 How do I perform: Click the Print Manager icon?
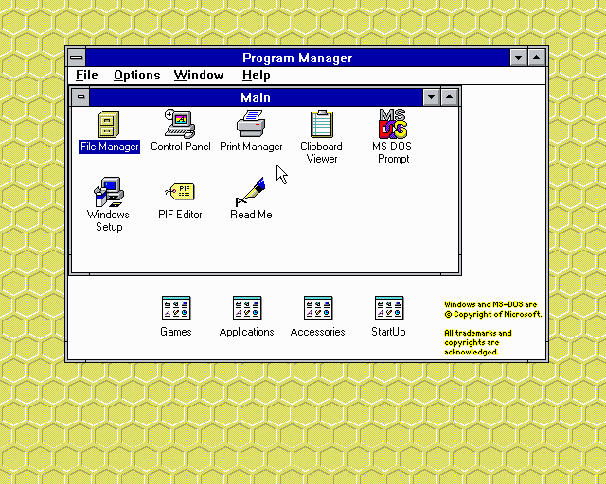(x=251, y=125)
